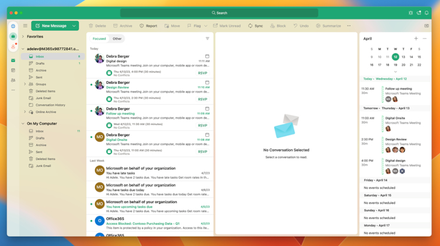Click the Move toolbar button
This screenshot has height=246, width=440.
(x=172, y=26)
